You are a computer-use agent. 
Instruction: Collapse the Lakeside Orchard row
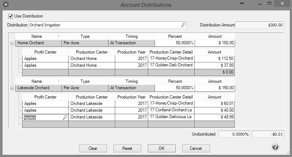pos(12,88)
